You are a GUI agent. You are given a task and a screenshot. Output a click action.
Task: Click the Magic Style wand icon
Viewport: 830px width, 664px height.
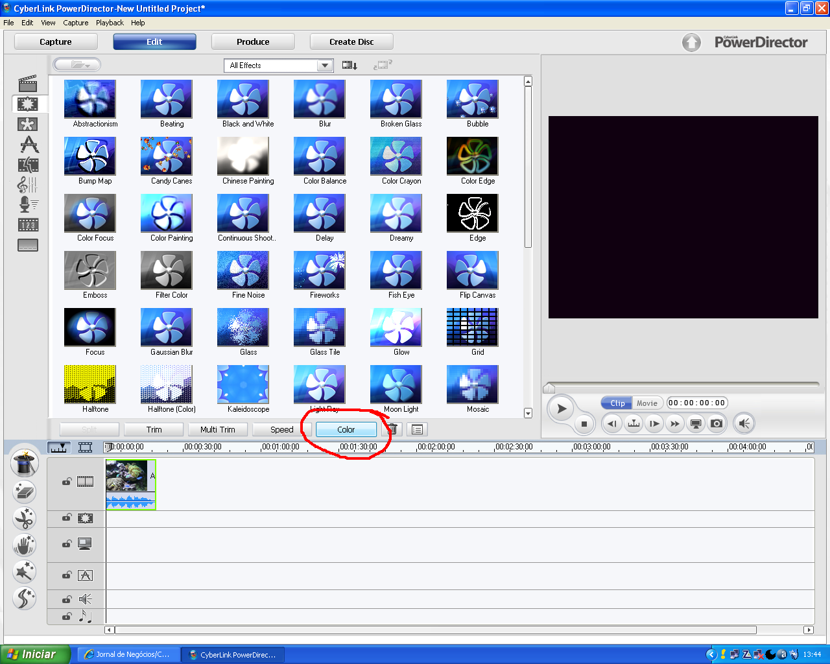24,572
